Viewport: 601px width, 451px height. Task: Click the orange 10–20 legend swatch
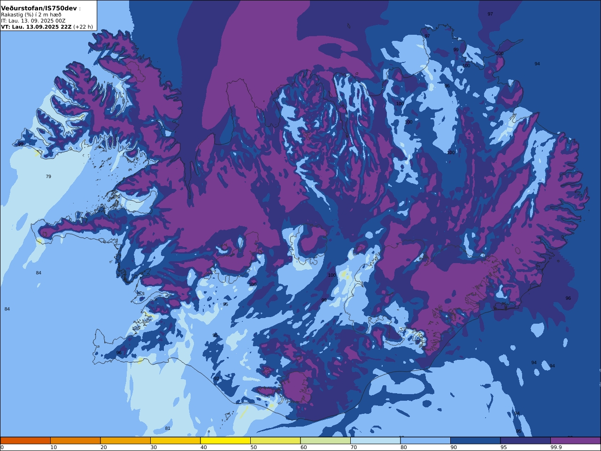tap(75, 441)
